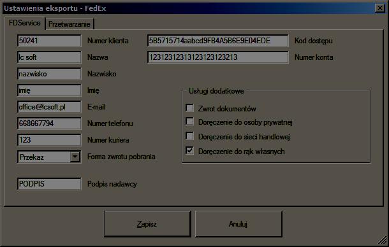Click the Podpis nadawcy label
This screenshot has height=247, width=389.
pos(112,184)
